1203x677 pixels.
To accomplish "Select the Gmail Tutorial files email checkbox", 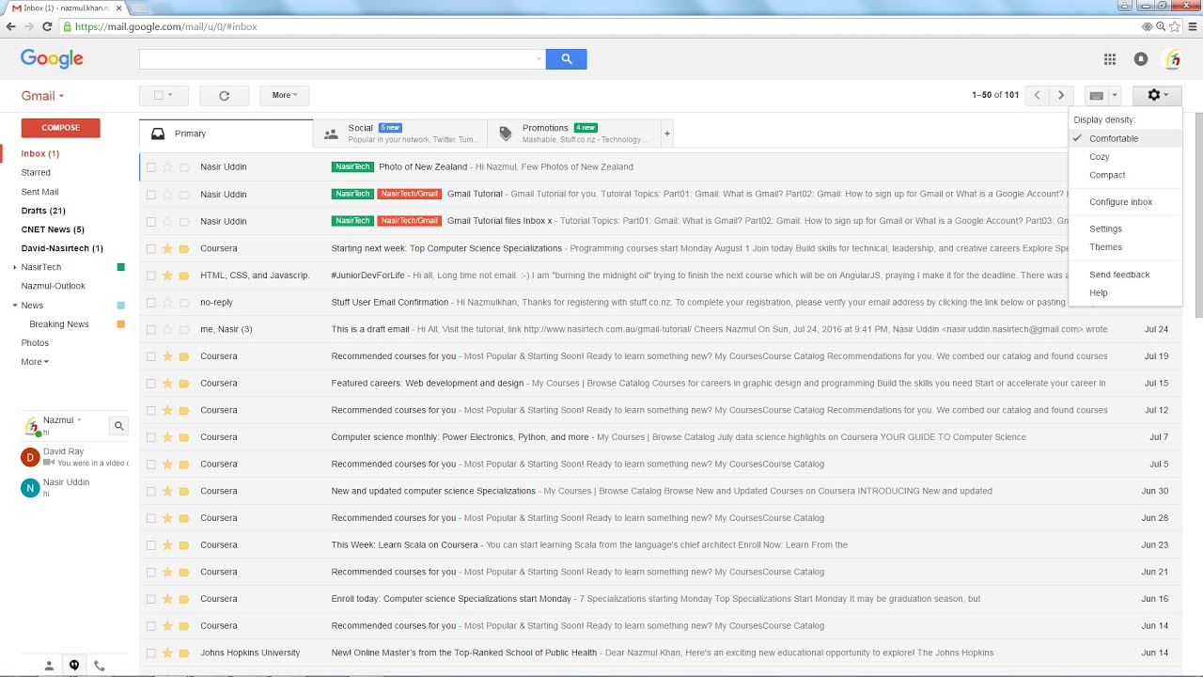I will [150, 222].
